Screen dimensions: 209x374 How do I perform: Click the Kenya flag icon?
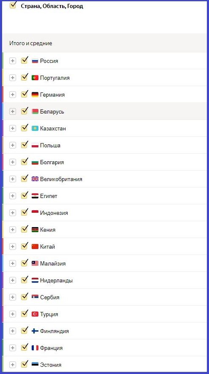35,230
